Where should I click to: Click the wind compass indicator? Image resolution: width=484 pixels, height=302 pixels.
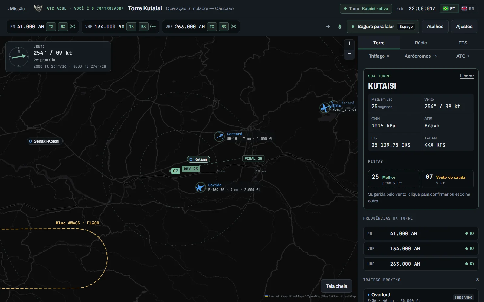pyautogui.click(x=19, y=57)
